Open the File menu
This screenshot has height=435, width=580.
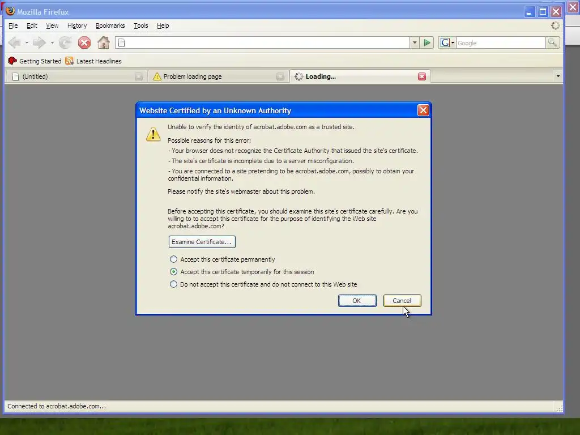(13, 25)
